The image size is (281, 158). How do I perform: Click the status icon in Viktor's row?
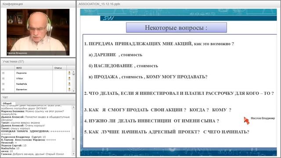[69, 79]
